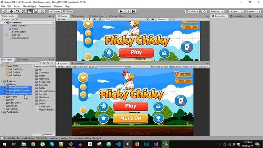Open the Scenes folder in Assets
The height and width of the screenshot is (148, 263).
point(13,106)
